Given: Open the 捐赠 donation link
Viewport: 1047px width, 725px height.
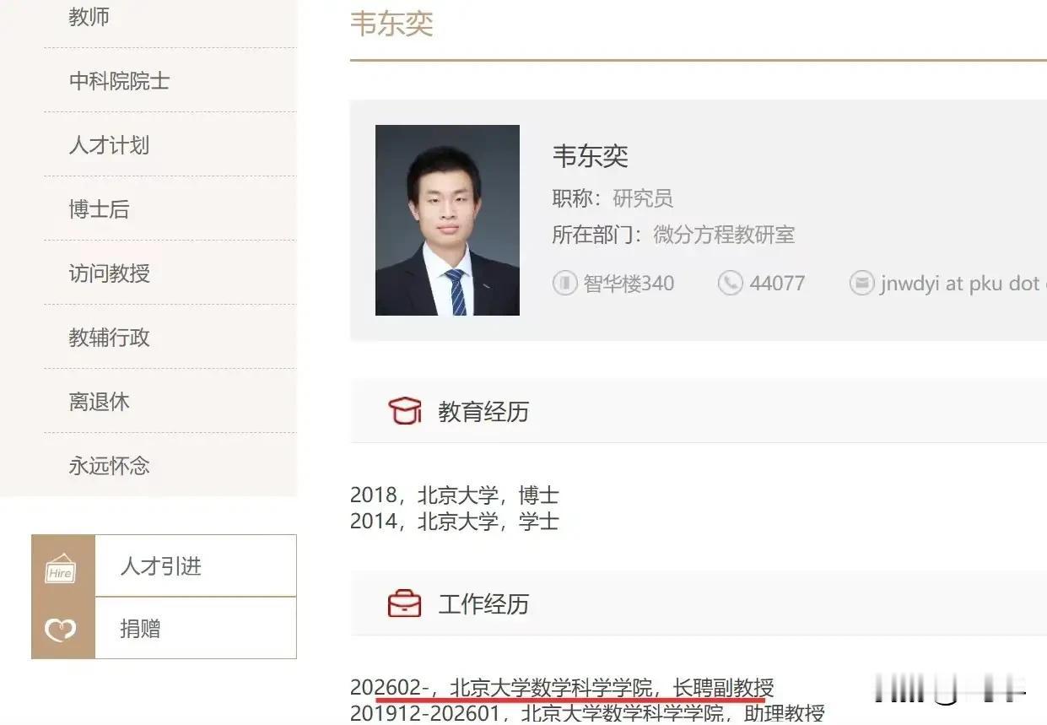Looking at the screenshot, I should click(140, 629).
